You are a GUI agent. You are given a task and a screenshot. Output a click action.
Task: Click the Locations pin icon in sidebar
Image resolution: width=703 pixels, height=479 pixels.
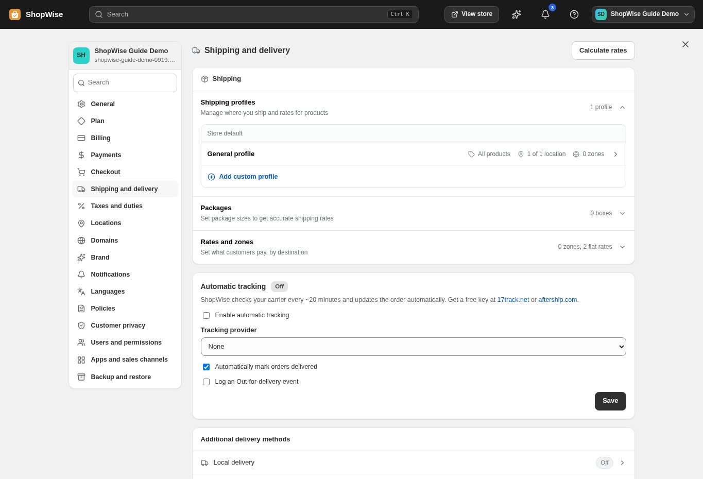(81, 223)
